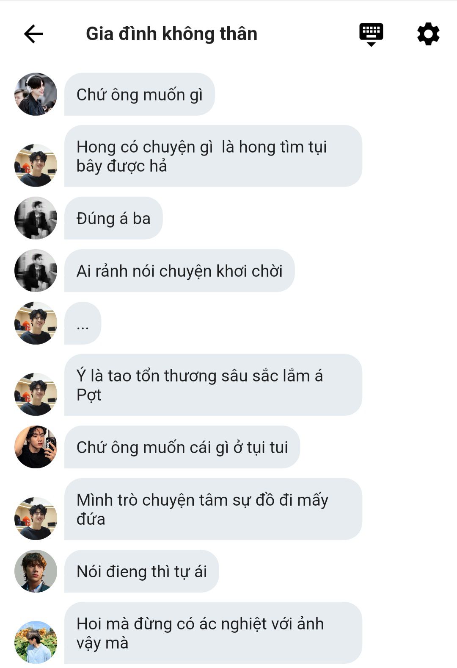Tap 'Ai rảnh nói chuyện khơi chời' bubble
The image size is (457, 668).
[x=179, y=270]
